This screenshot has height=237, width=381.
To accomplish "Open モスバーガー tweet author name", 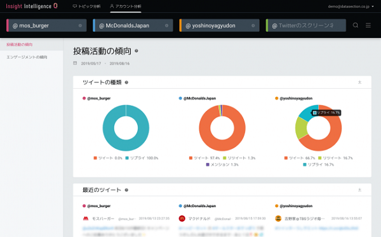I will coord(103,219).
